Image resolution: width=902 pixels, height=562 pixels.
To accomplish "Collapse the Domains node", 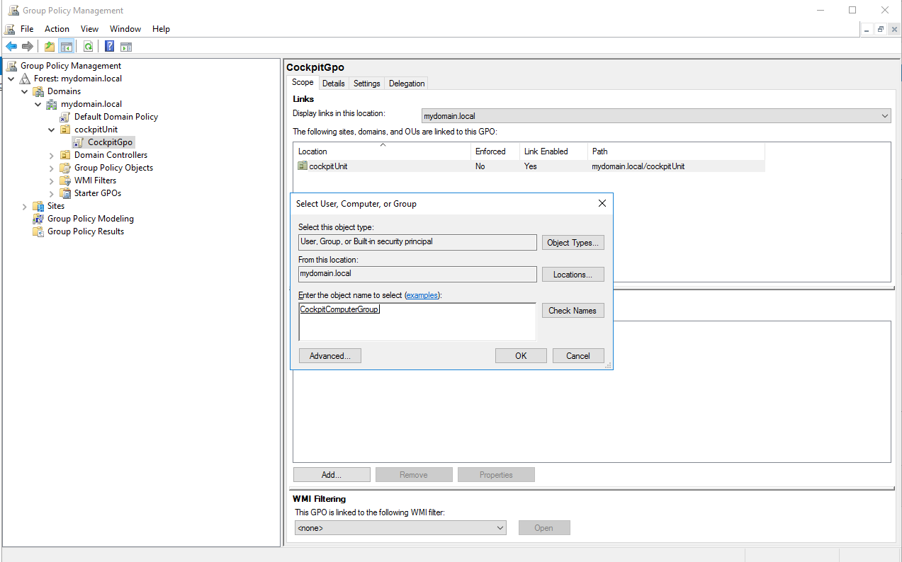I will click(x=25, y=91).
